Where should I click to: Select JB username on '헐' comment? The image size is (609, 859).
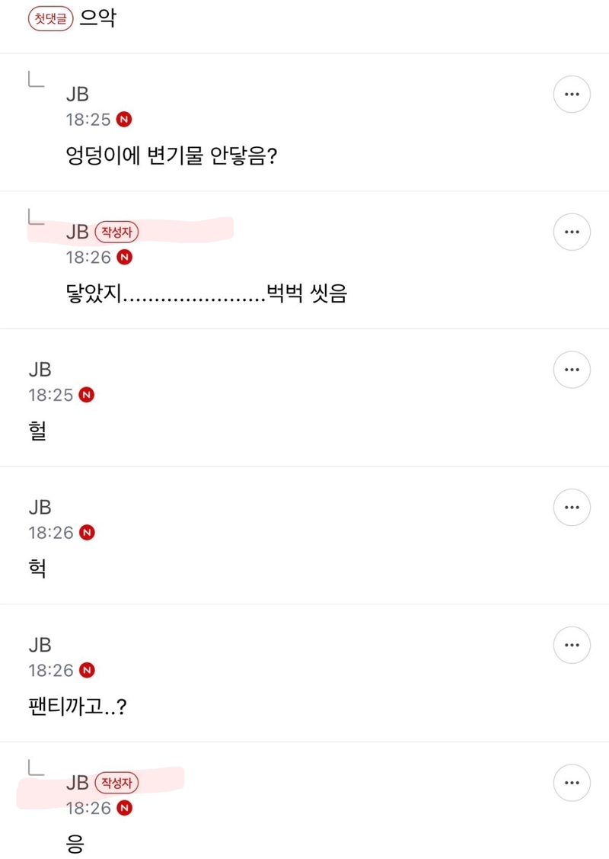(40, 370)
